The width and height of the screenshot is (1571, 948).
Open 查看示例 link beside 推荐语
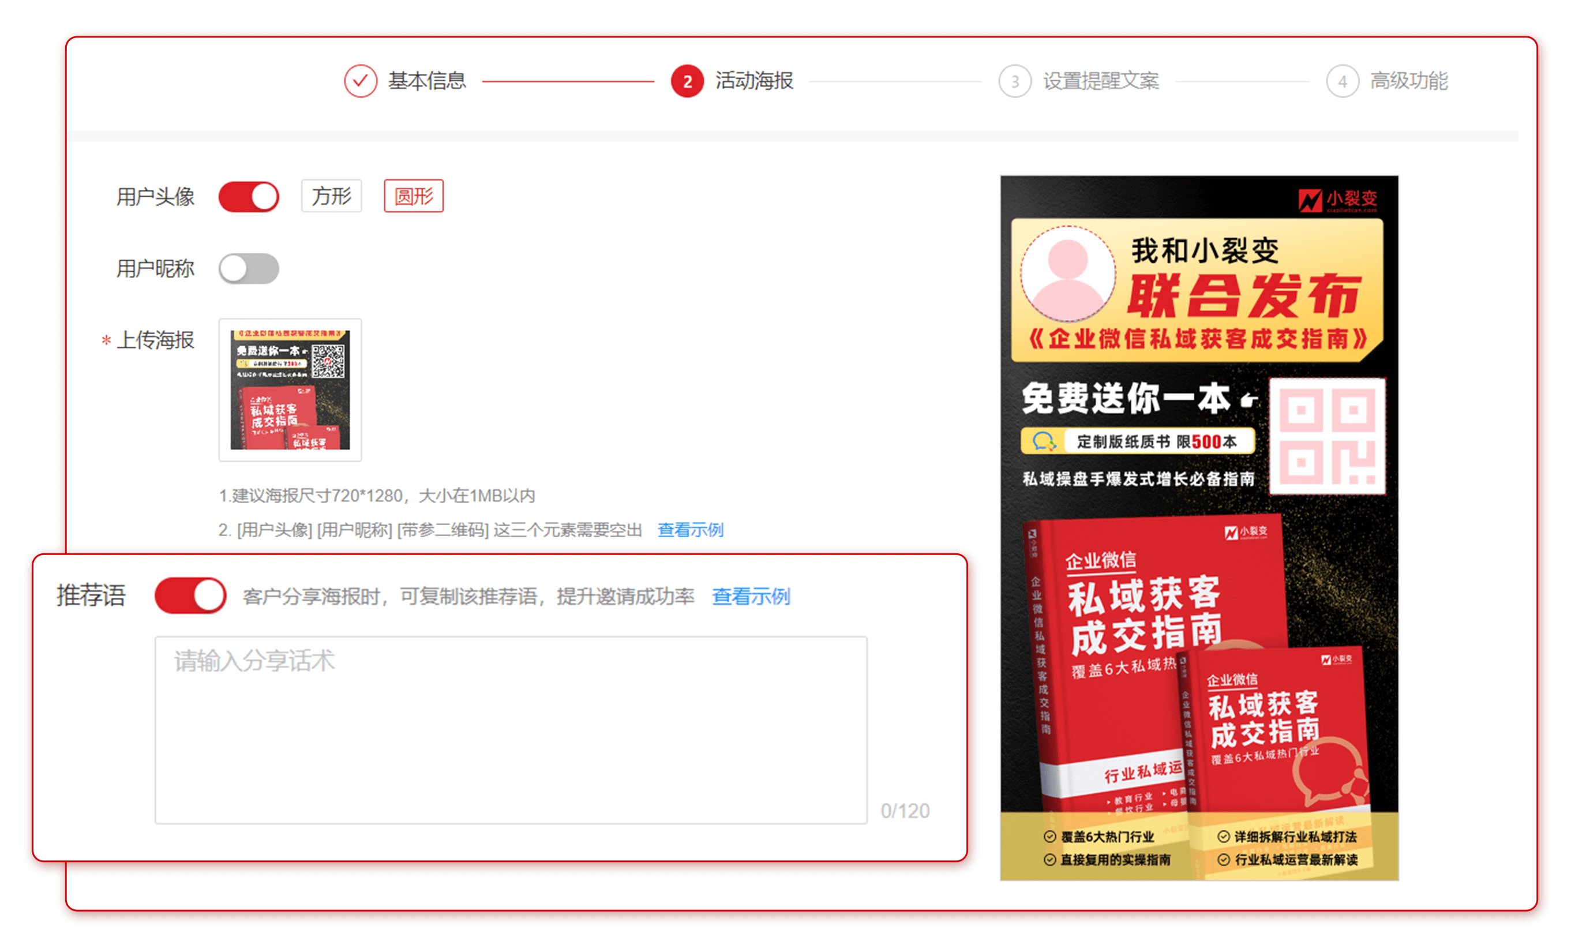[751, 597]
